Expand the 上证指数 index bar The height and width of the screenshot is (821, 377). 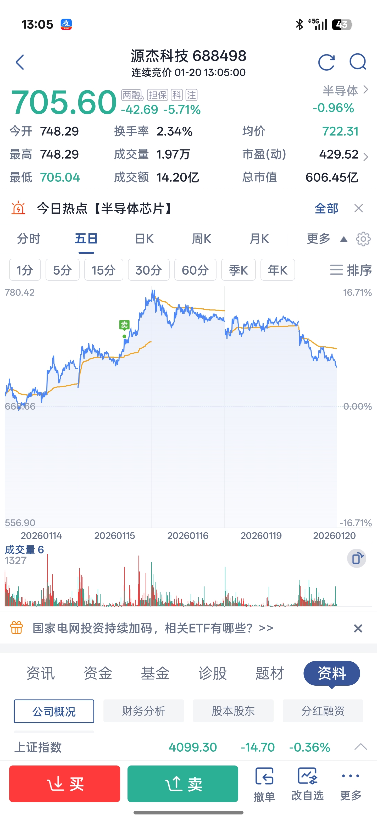pos(361,747)
